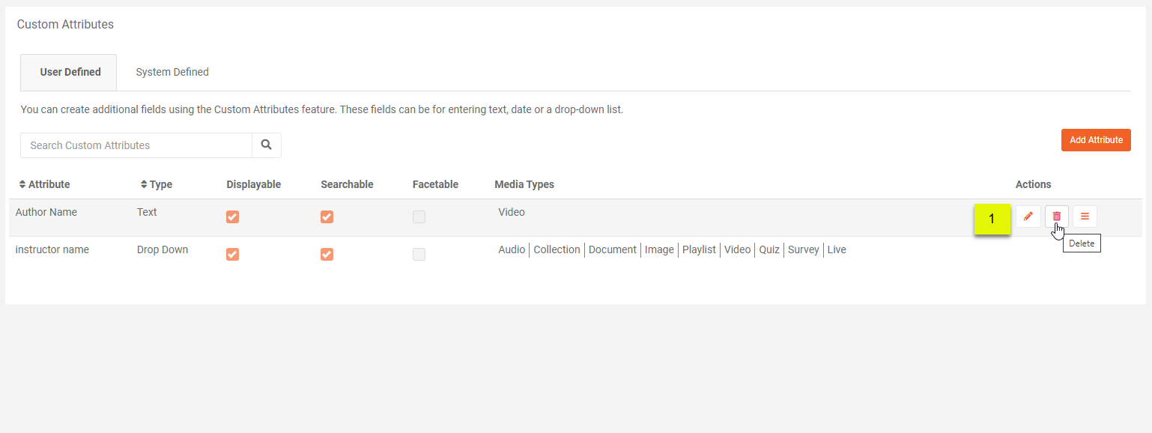Sort by the Attribute column arrows
Viewport: 1152px width, 433px height.
point(22,184)
